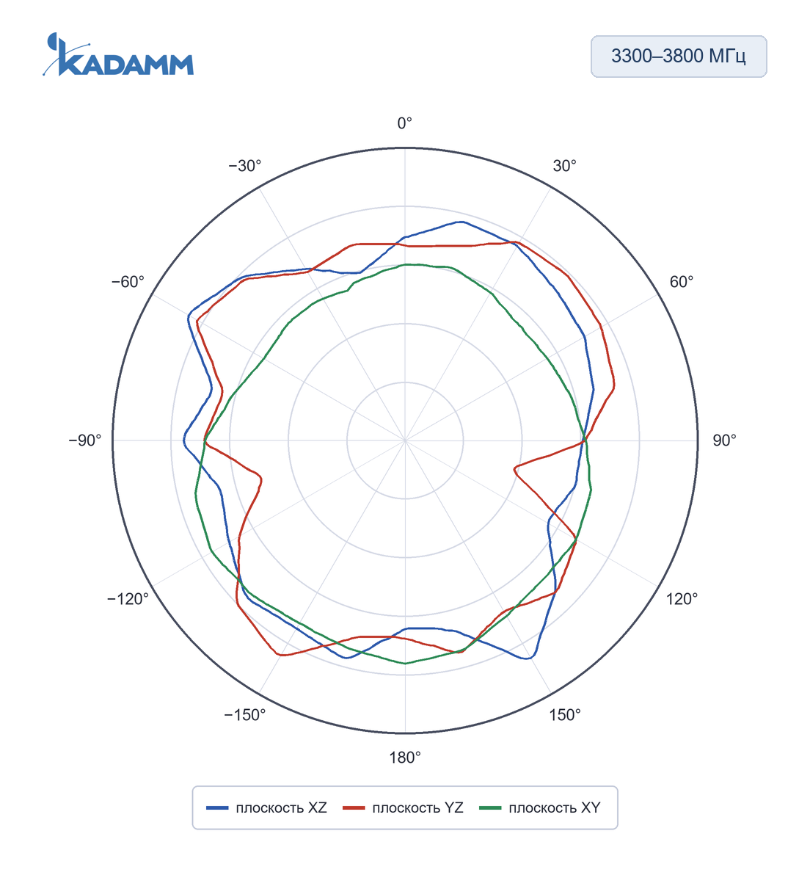This screenshot has height=889, width=810.
Task: Toggle the плоскость XY legend entry
Action: coord(540,808)
